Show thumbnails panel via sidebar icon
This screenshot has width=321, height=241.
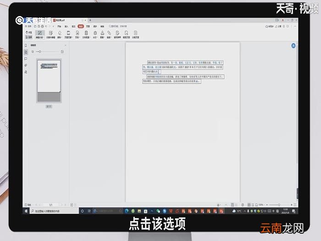pyautogui.click(x=26, y=52)
